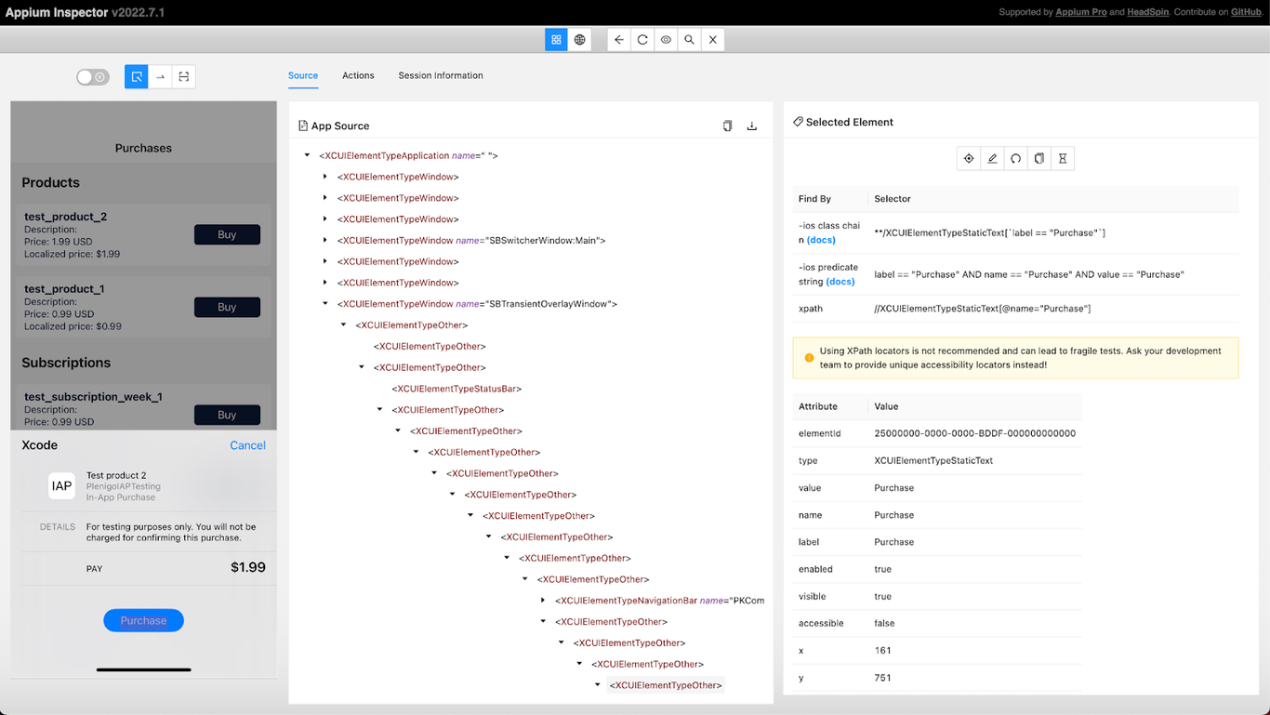Collapse the SBTransientOverlayWindow element

324,303
